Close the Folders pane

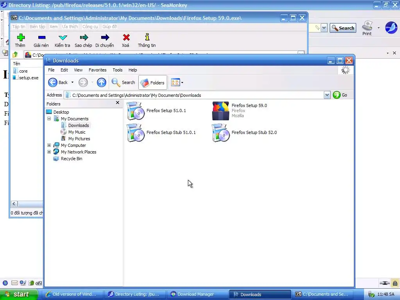click(117, 103)
